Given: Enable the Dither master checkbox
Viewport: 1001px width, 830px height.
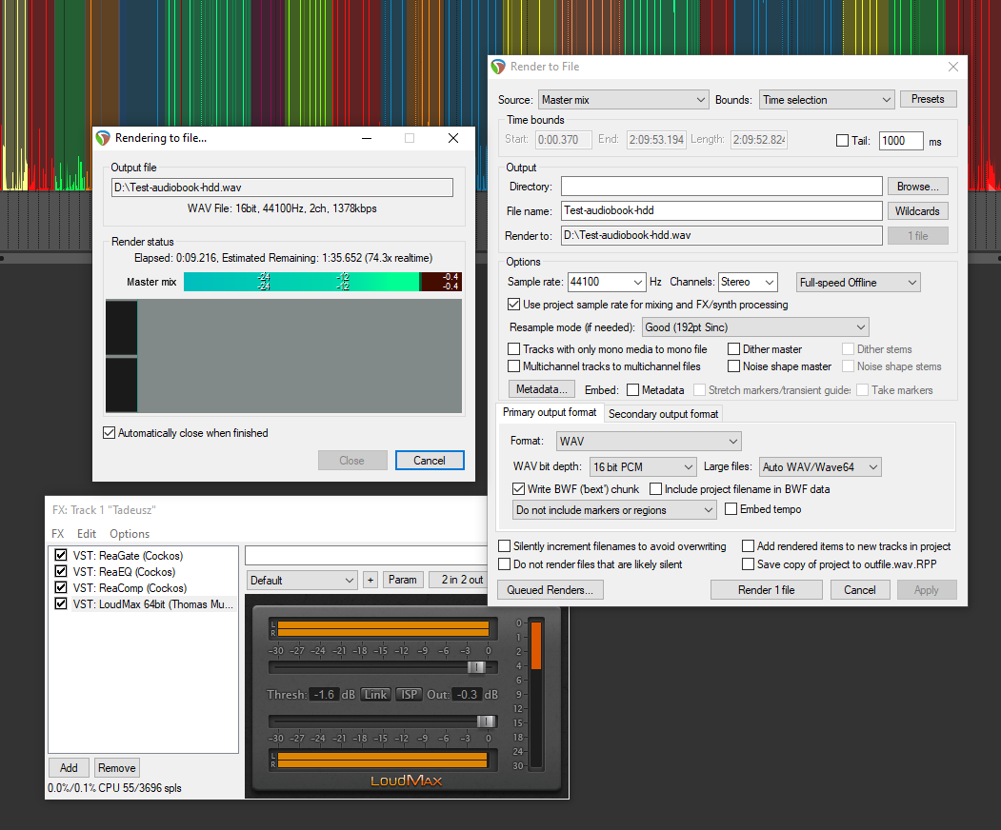Looking at the screenshot, I should coord(734,349).
